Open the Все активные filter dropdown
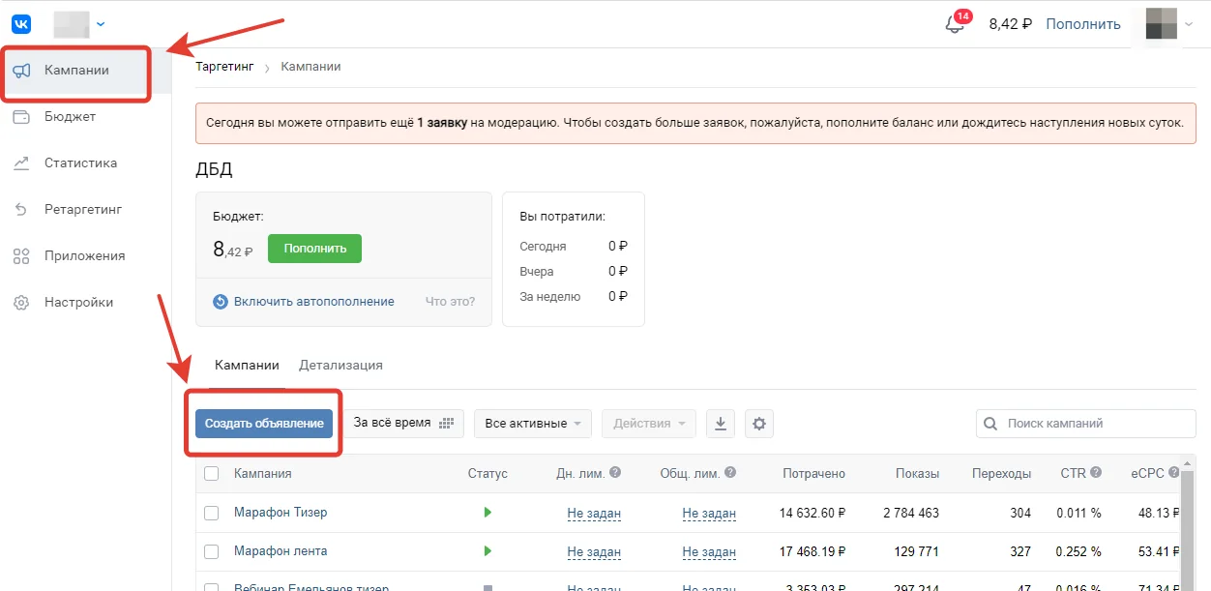Screen dimensions: 1211x591 (x=533, y=424)
